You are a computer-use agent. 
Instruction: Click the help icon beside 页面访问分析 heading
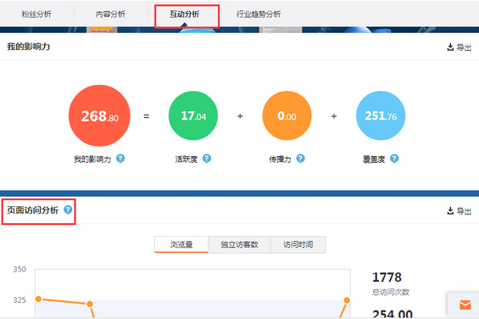(x=68, y=210)
